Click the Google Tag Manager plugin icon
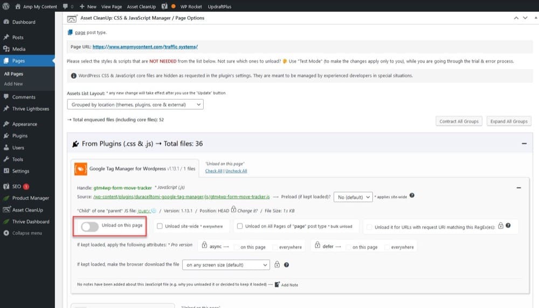The height and width of the screenshot is (308, 539). pyautogui.click(x=81, y=169)
